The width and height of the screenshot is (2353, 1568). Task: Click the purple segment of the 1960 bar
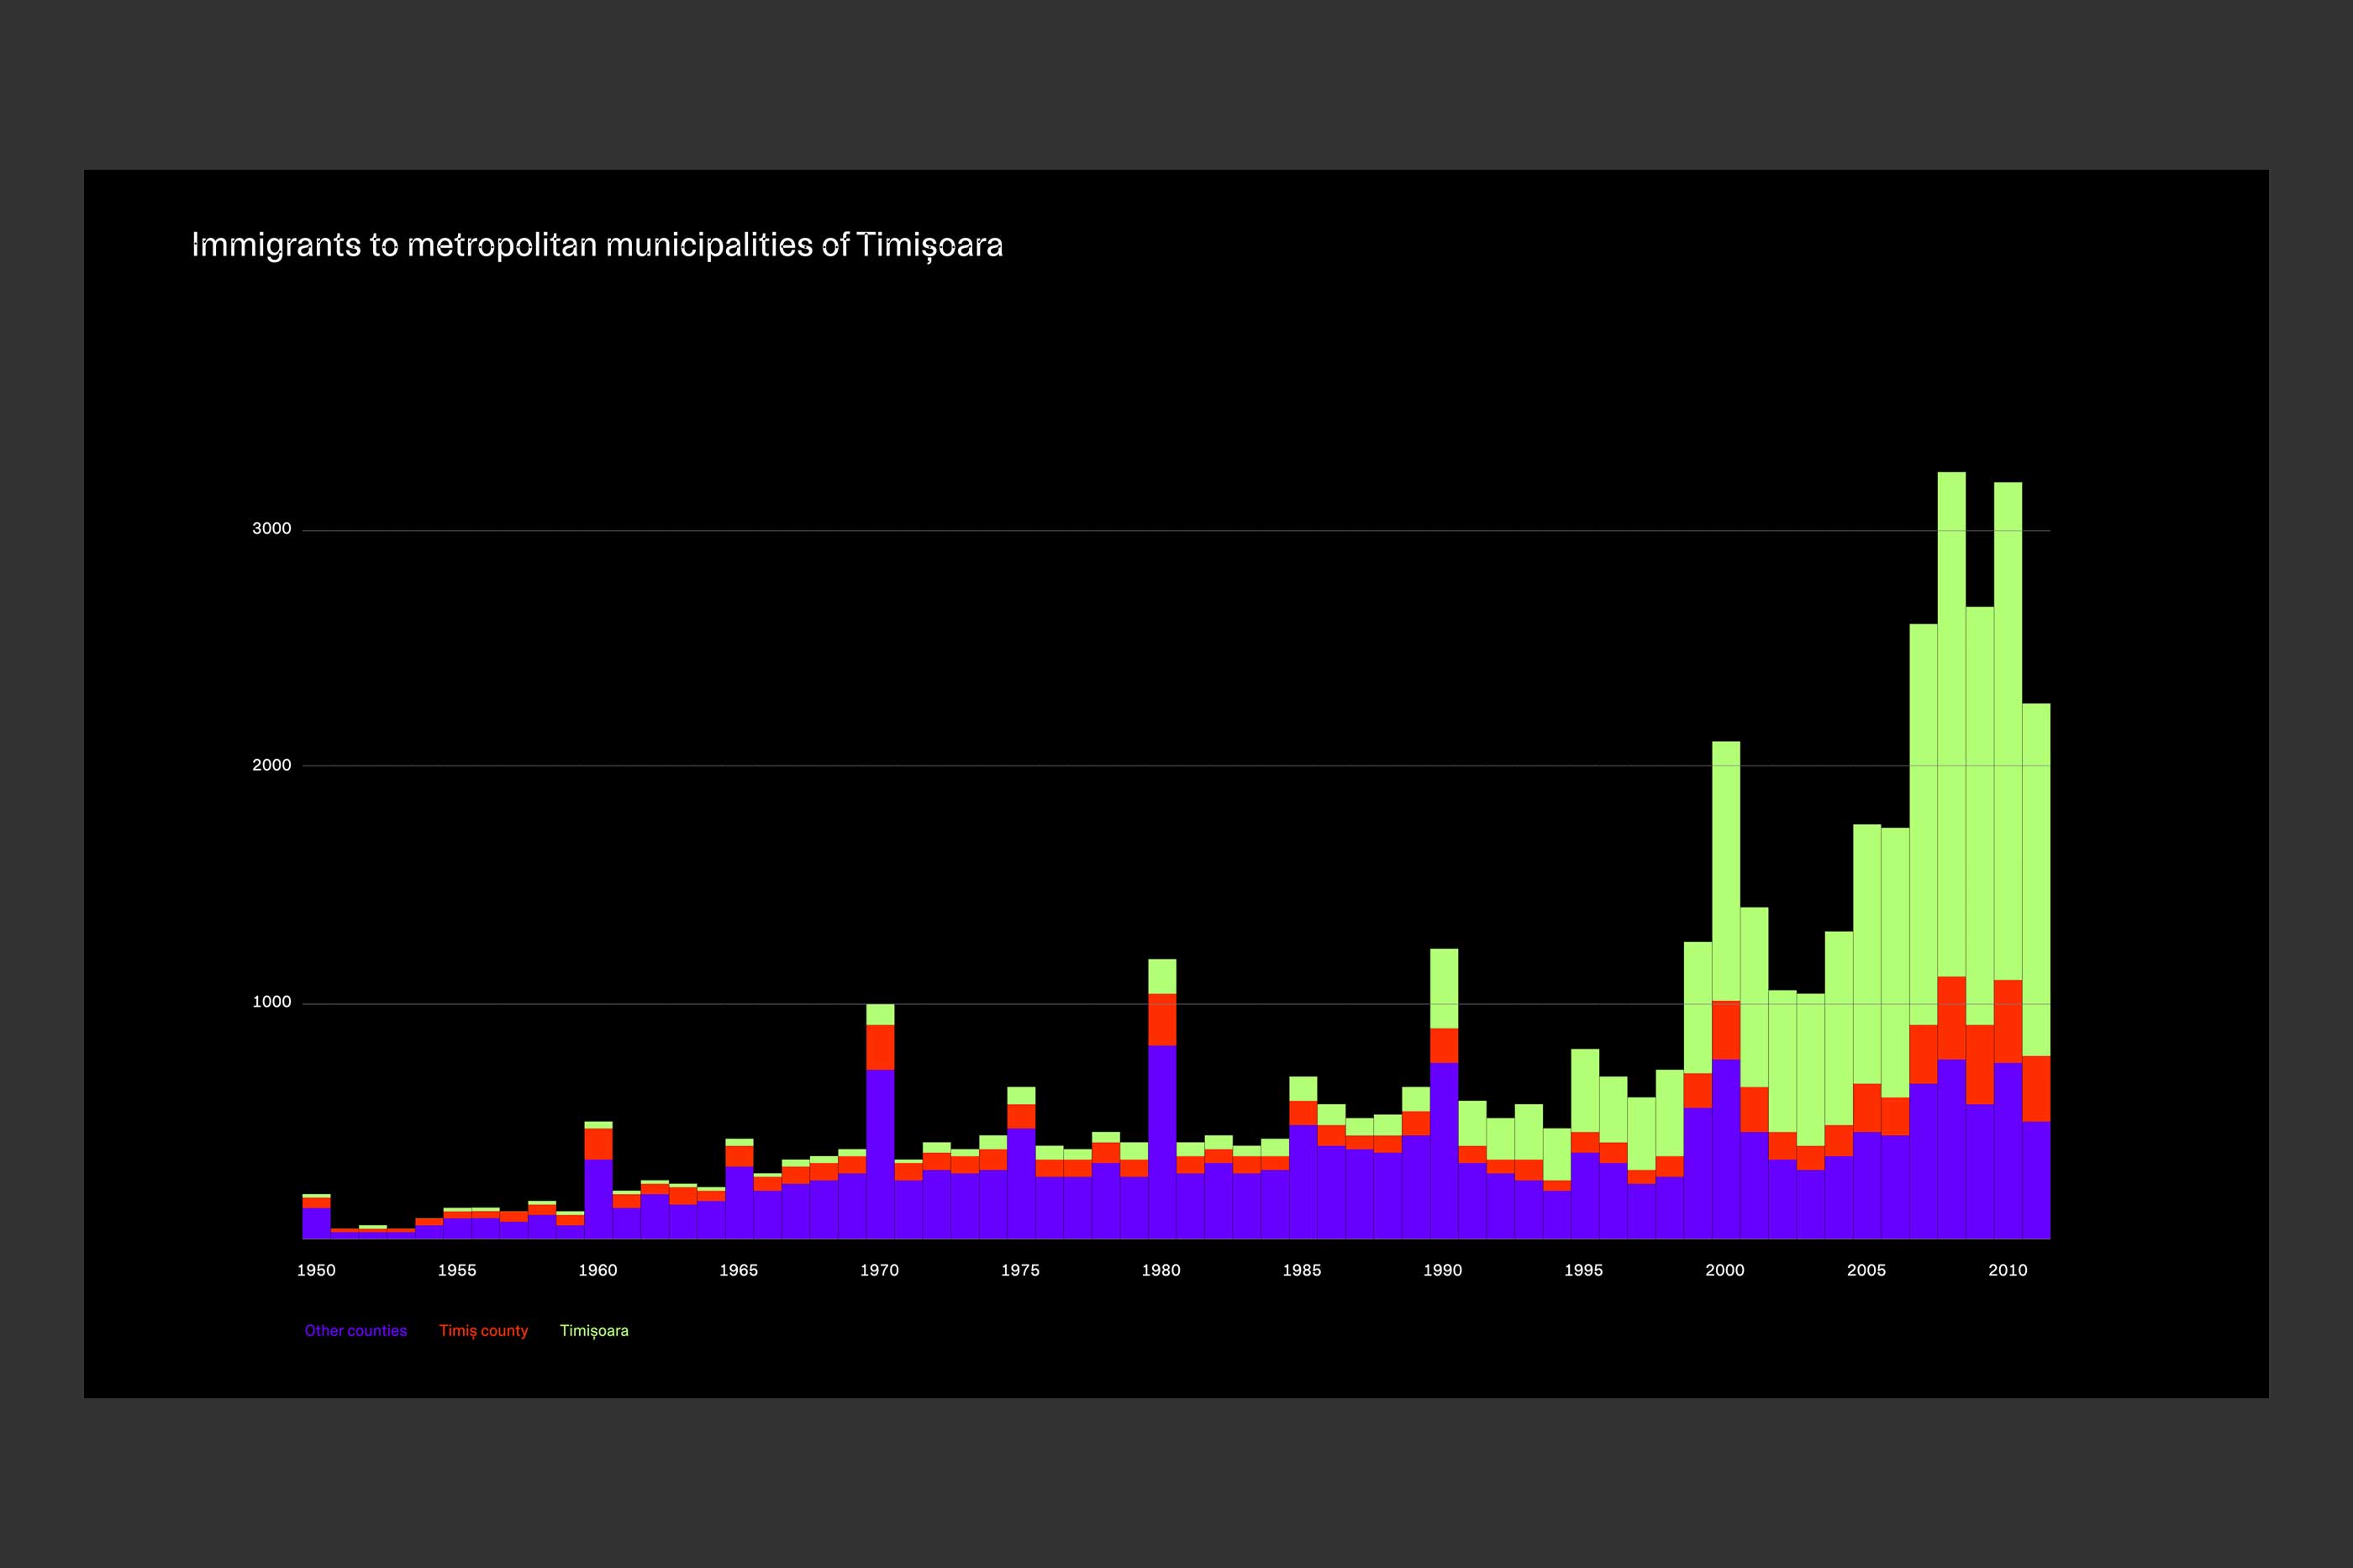[598, 1198]
